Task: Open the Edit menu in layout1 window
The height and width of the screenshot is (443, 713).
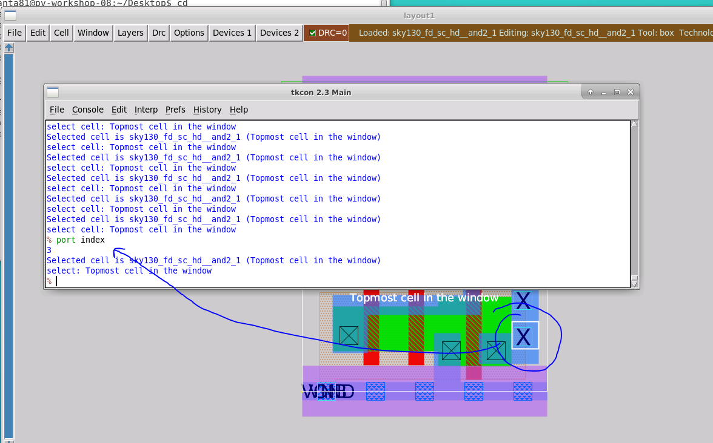Action: tap(38, 33)
